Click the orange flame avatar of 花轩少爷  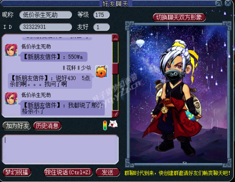(x=101, y=71)
